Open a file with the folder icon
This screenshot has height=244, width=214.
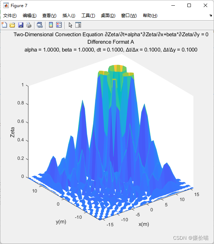(x=12, y=25)
